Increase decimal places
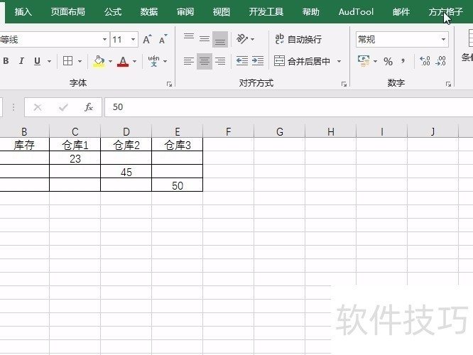The image size is (473, 355). pos(425,61)
